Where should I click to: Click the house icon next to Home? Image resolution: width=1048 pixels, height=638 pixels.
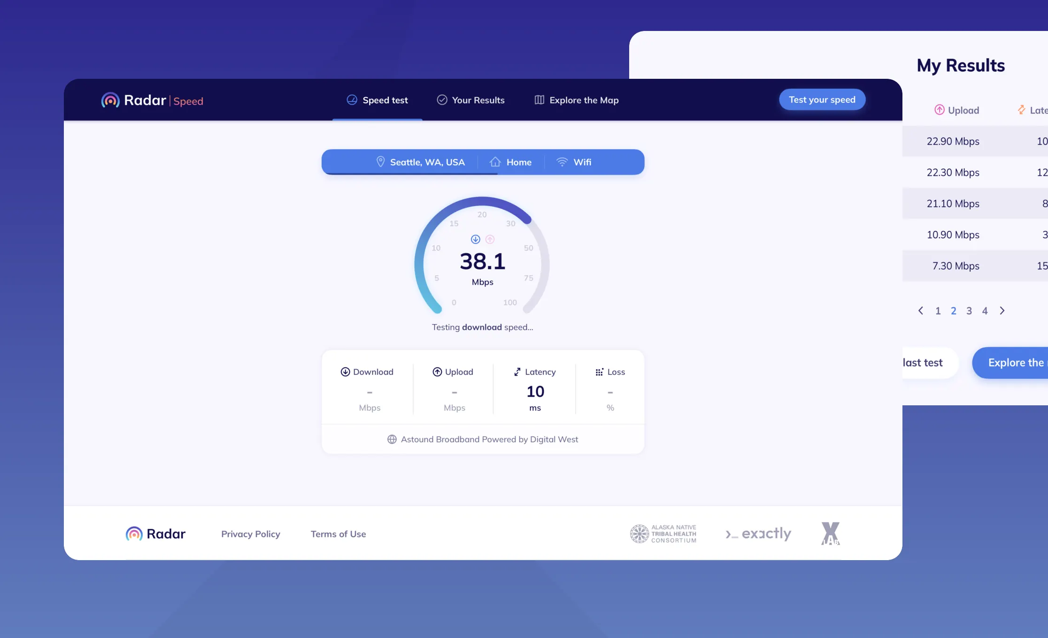tap(495, 162)
